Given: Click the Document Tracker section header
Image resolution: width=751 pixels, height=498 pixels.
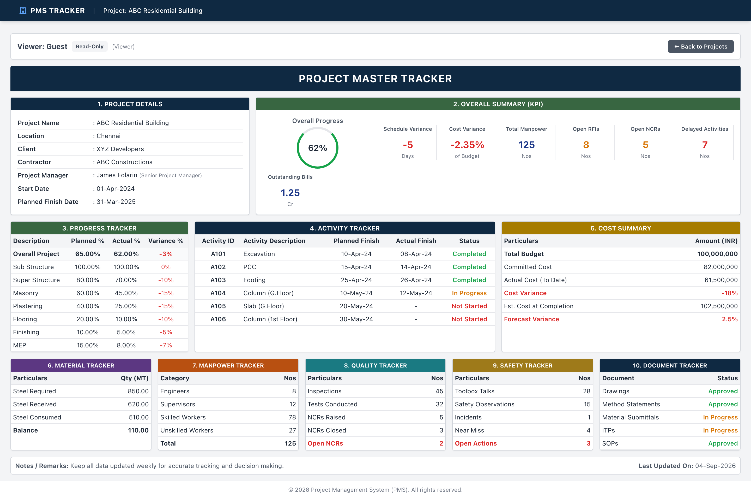Looking at the screenshot, I should (x=670, y=365).
